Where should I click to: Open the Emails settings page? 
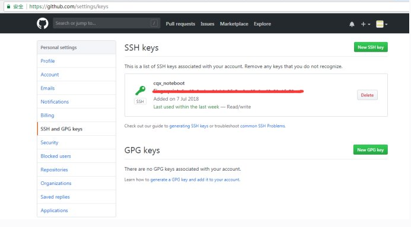[77, 88]
